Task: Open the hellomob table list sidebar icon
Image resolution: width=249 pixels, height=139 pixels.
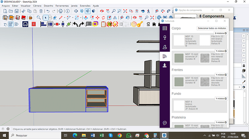Action: [165, 28]
